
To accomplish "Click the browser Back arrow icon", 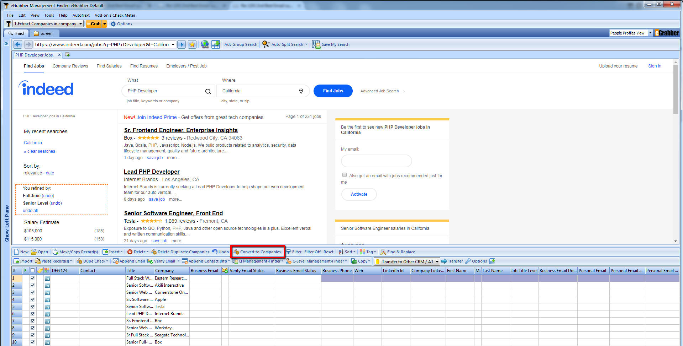I will 18,44.
